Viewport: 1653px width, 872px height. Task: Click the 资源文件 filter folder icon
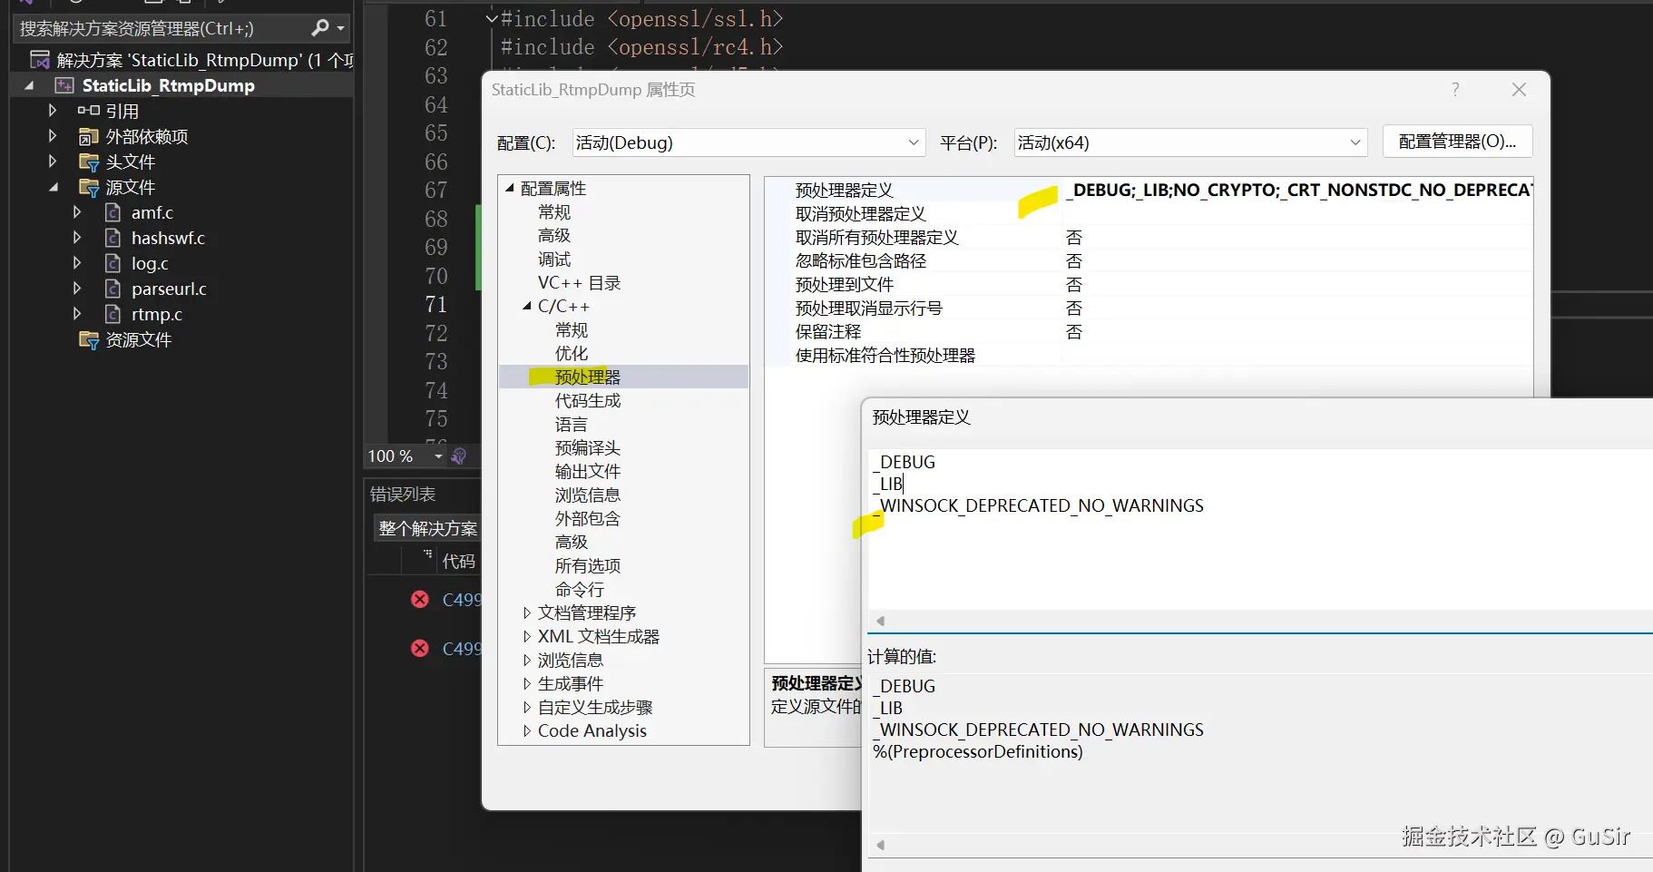pos(89,339)
